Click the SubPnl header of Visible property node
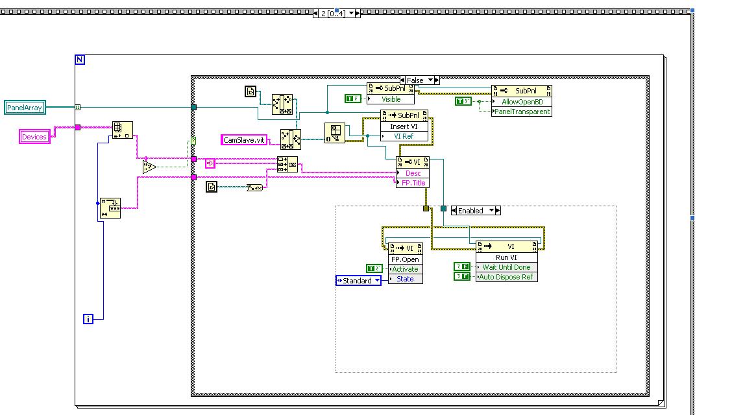 [391, 88]
